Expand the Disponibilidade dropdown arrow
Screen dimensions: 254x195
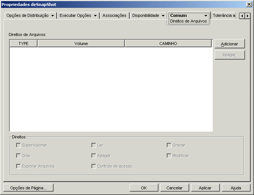point(163,16)
